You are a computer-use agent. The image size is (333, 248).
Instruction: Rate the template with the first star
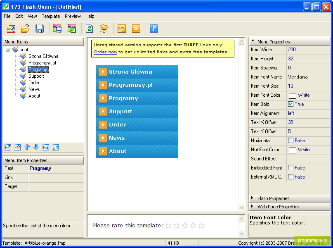click(168, 225)
